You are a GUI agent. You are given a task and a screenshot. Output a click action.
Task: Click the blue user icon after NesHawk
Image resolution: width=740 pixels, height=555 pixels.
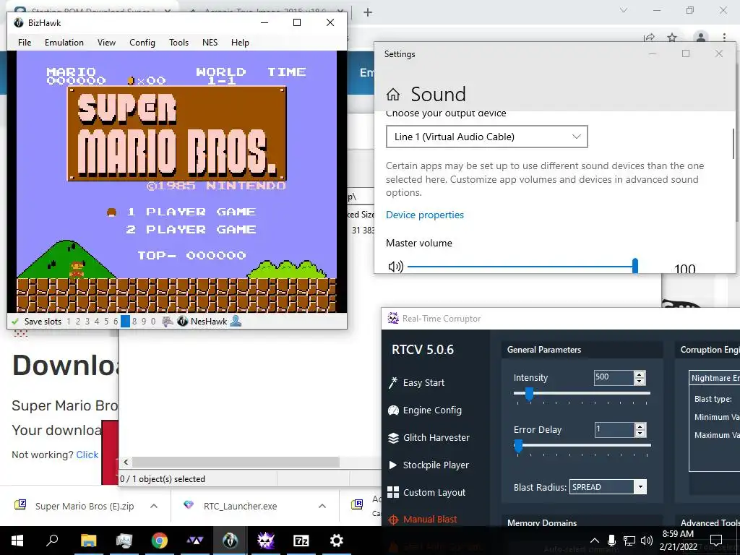[x=236, y=322]
